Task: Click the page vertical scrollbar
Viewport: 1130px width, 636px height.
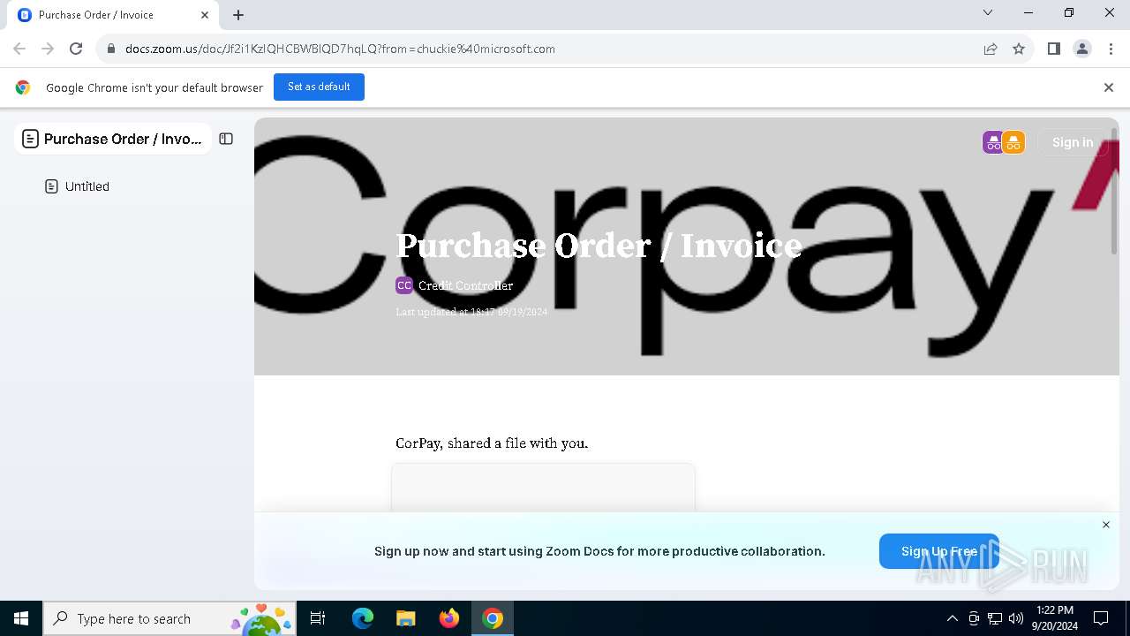Action: click(x=1114, y=193)
